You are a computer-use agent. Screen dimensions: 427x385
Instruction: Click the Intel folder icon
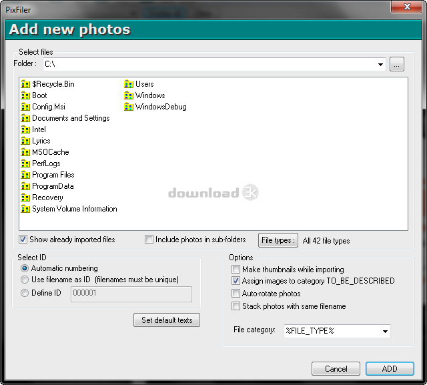click(25, 129)
